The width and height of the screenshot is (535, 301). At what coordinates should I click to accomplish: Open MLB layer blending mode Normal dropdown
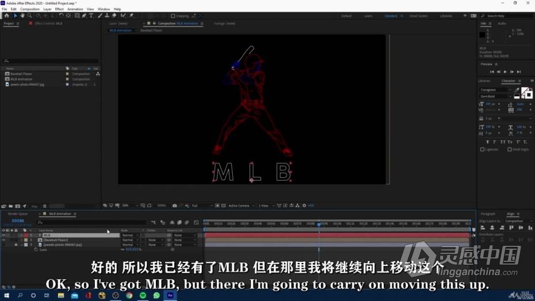tap(131, 235)
